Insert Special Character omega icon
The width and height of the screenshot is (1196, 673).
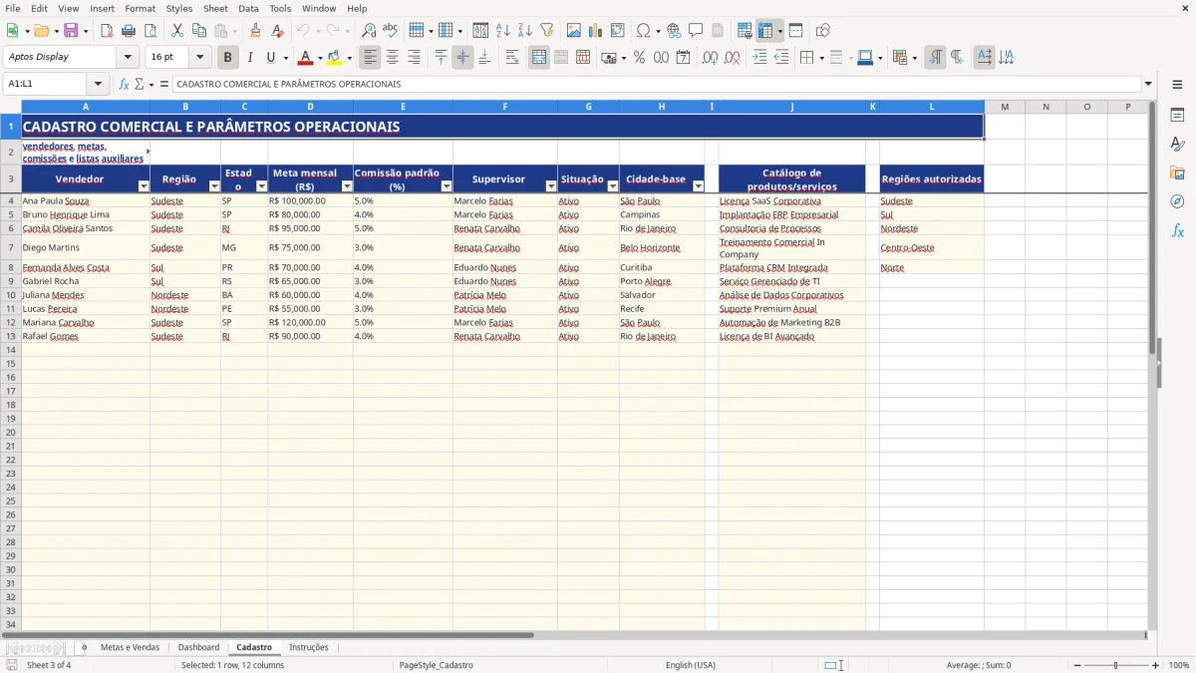click(643, 31)
